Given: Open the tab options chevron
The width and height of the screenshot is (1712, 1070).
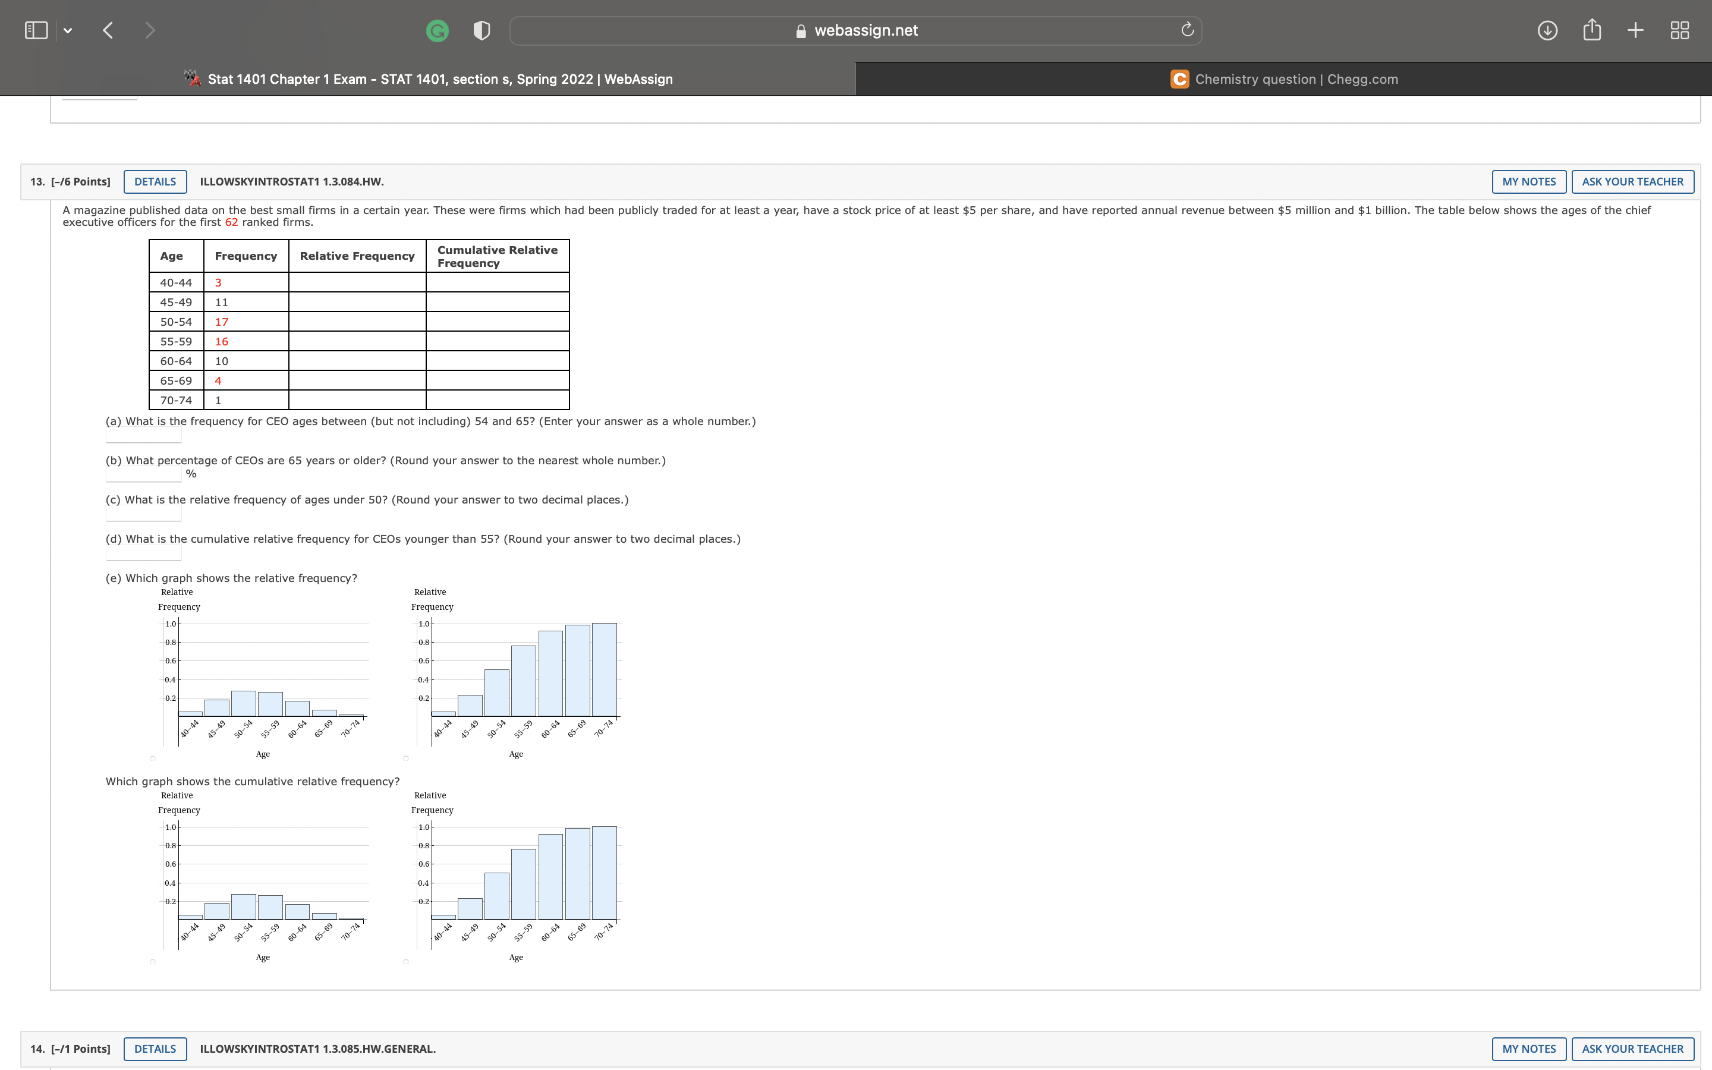Looking at the screenshot, I should point(68,30).
